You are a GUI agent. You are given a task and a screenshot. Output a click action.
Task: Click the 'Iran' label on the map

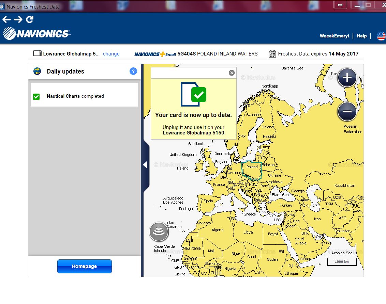click(317, 219)
